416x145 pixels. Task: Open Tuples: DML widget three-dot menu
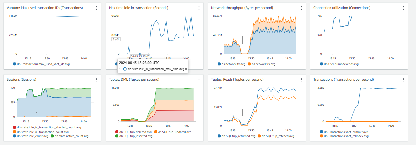click(199, 80)
